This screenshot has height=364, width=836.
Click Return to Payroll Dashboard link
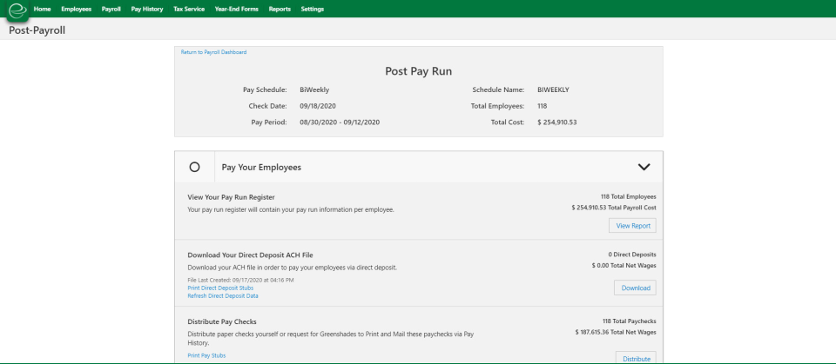[x=214, y=52]
